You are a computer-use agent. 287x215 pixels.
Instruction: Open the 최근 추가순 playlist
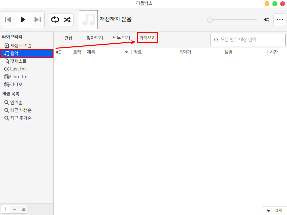(x=21, y=118)
